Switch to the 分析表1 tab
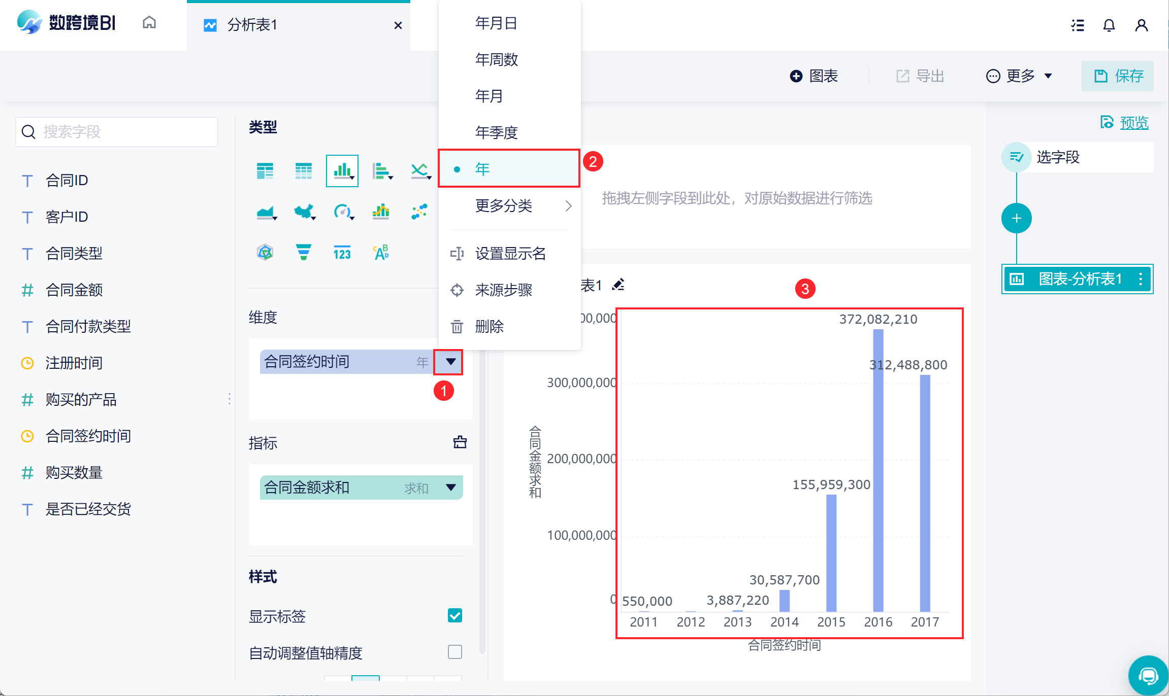This screenshot has height=696, width=1169. pyautogui.click(x=299, y=25)
